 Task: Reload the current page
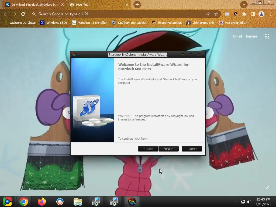23,14
